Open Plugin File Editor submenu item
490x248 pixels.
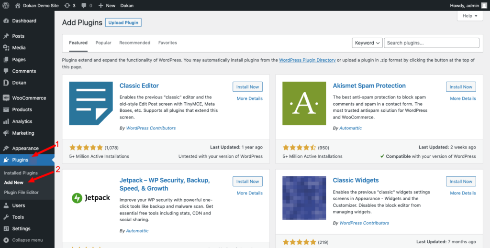[x=21, y=193]
